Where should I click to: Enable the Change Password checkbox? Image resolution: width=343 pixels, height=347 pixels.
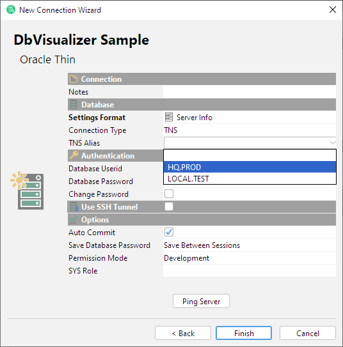(x=169, y=194)
